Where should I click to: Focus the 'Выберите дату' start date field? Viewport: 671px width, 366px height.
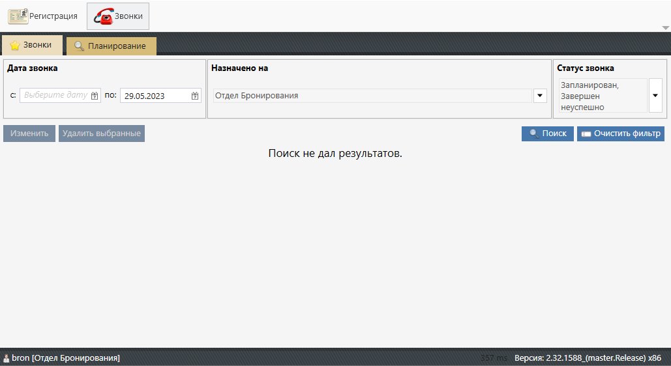pyautogui.click(x=55, y=96)
